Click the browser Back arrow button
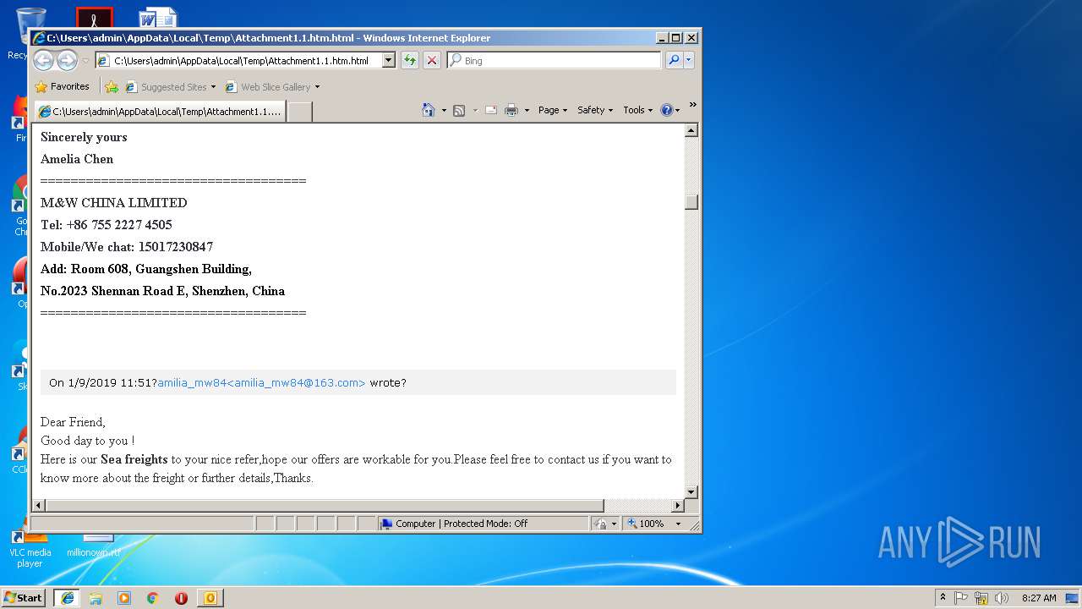The height and width of the screenshot is (609, 1082). 43,60
